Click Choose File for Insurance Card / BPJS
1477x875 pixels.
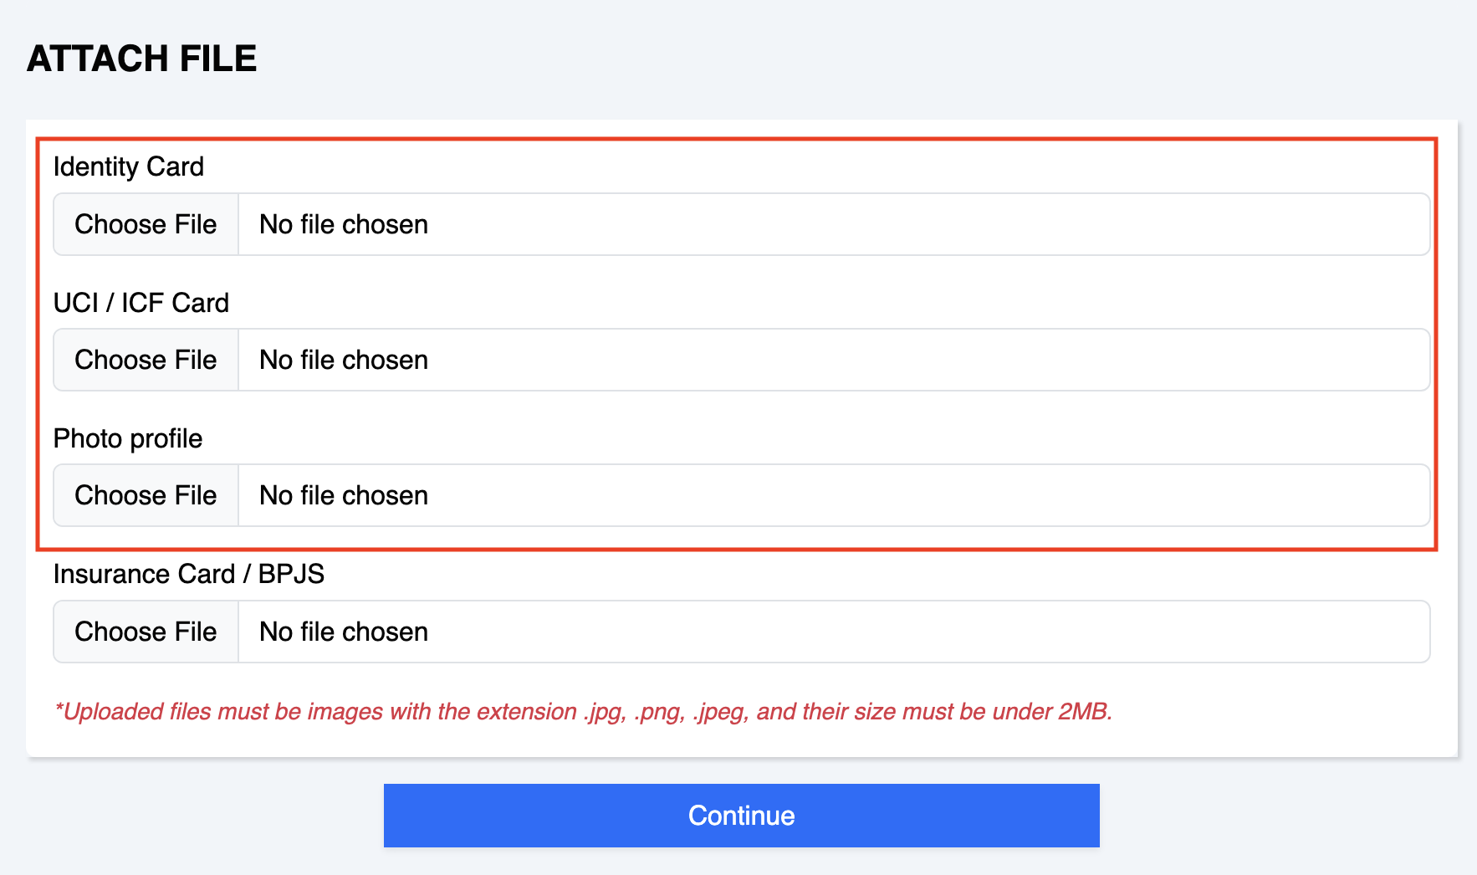point(146,632)
